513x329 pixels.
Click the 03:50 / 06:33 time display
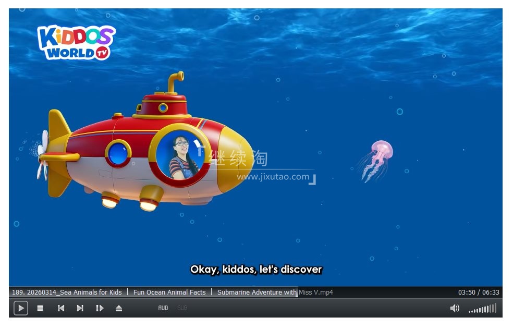pos(480,292)
